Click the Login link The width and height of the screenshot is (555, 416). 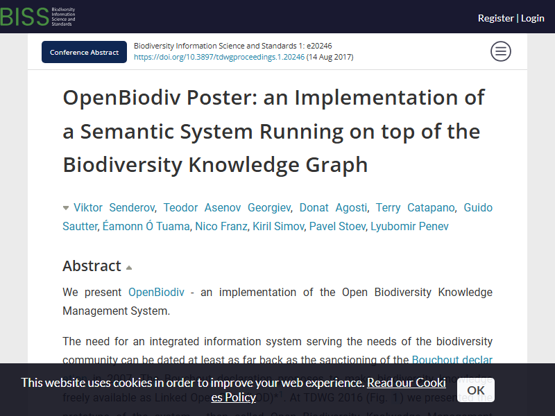(532, 18)
